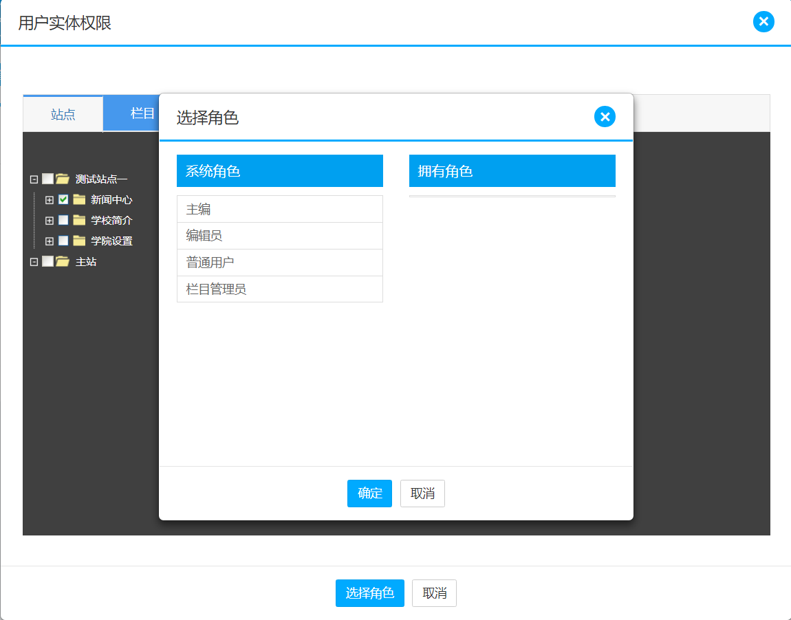Uncheck the 新闻中心 checkbox
Screen dimensions: 791x620
63,200
